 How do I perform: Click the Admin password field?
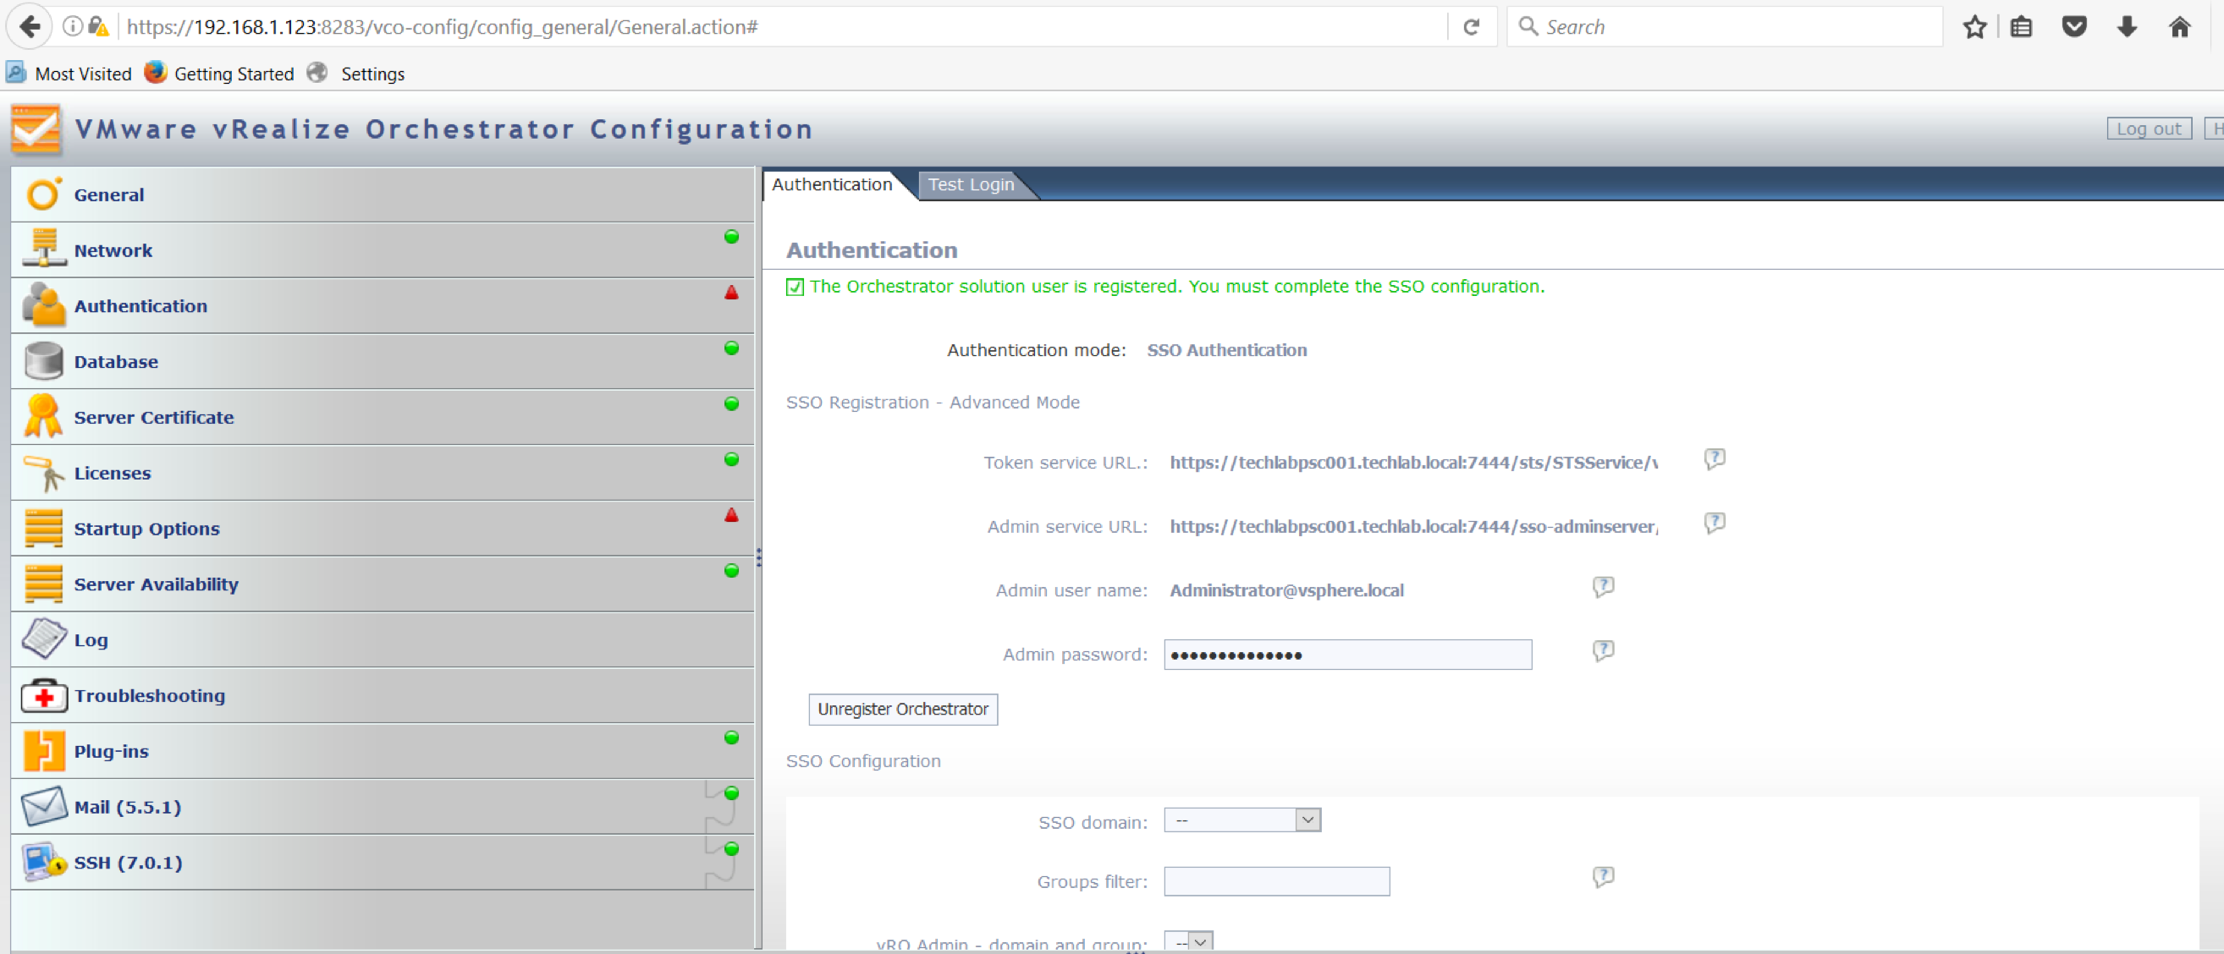(1348, 654)
